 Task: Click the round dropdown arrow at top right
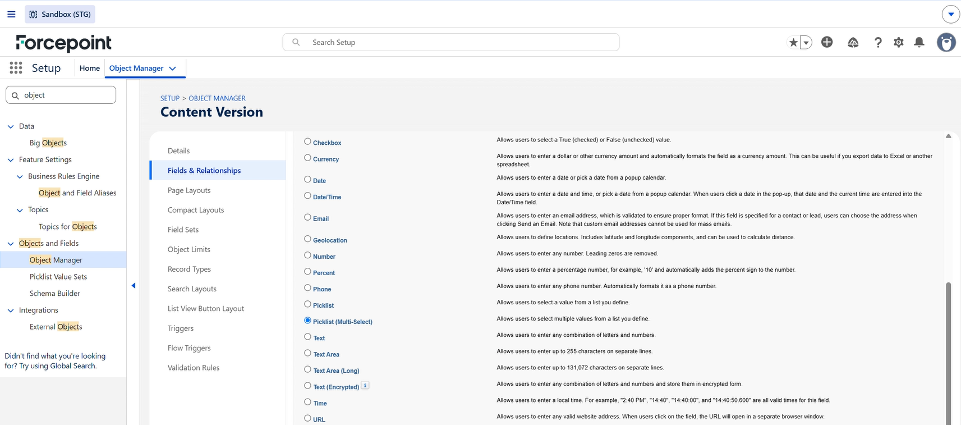pyautogui.click(x=951, y=14)
